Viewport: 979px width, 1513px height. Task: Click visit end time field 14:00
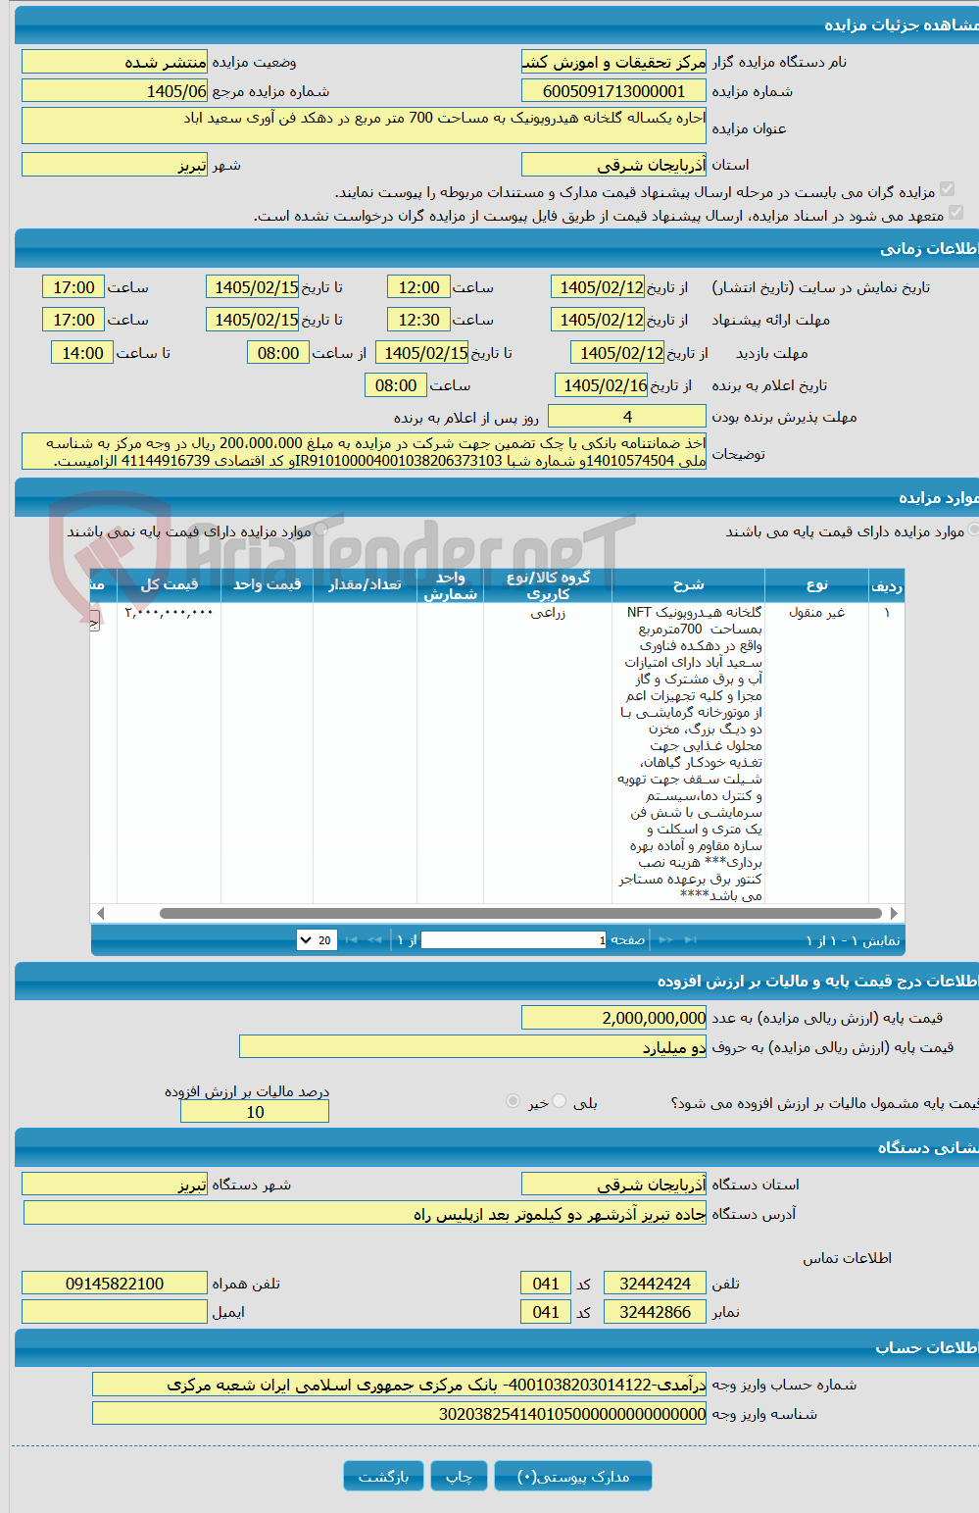click(82, 353)
